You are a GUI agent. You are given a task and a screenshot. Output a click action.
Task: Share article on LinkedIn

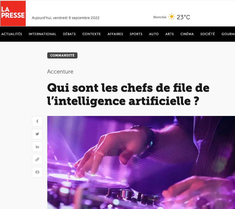pyautogui.click(x=37, y=147)
